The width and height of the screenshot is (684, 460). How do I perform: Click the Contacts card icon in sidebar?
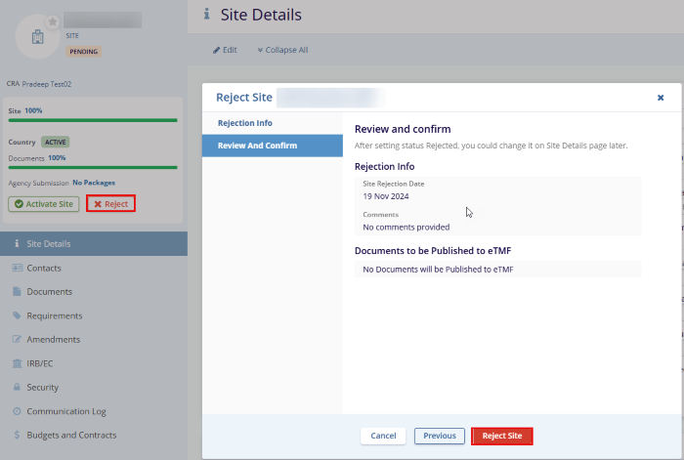tap(18, 268)
